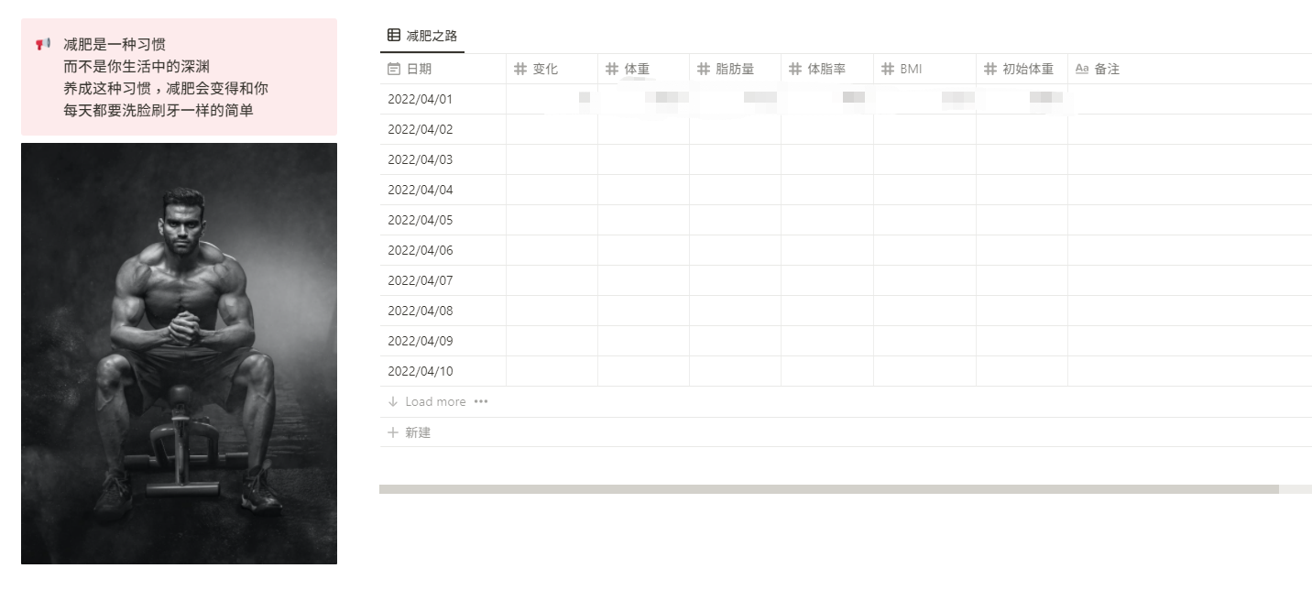Select the 2022/04/08 date cell
This screenshot has width=1312, height=601.
coord(443,311)
